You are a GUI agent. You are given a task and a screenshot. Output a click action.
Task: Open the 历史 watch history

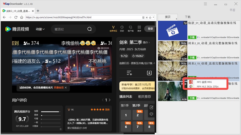[122, 29]
